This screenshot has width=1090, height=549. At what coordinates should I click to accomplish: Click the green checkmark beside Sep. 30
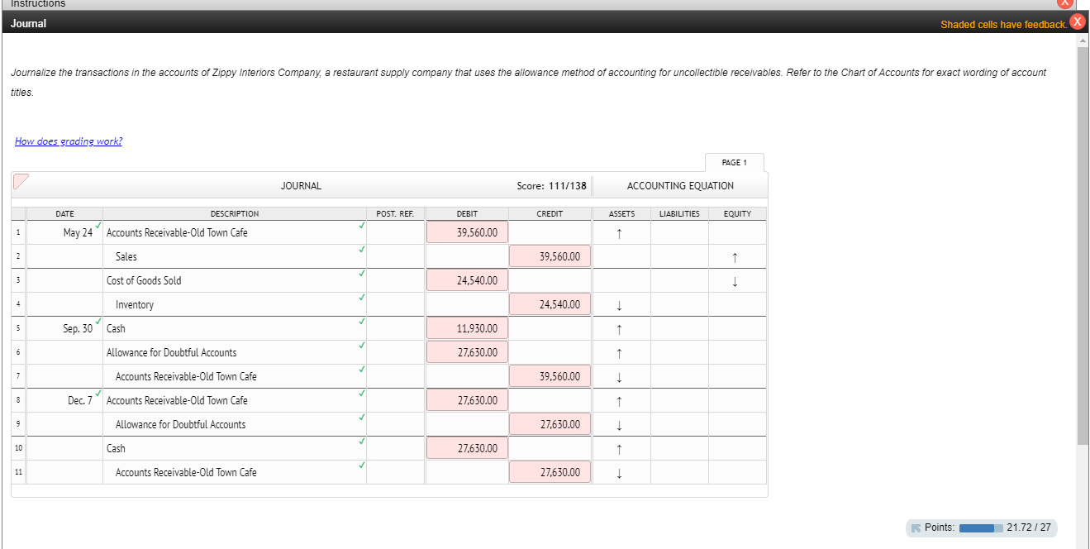point(98,321)
